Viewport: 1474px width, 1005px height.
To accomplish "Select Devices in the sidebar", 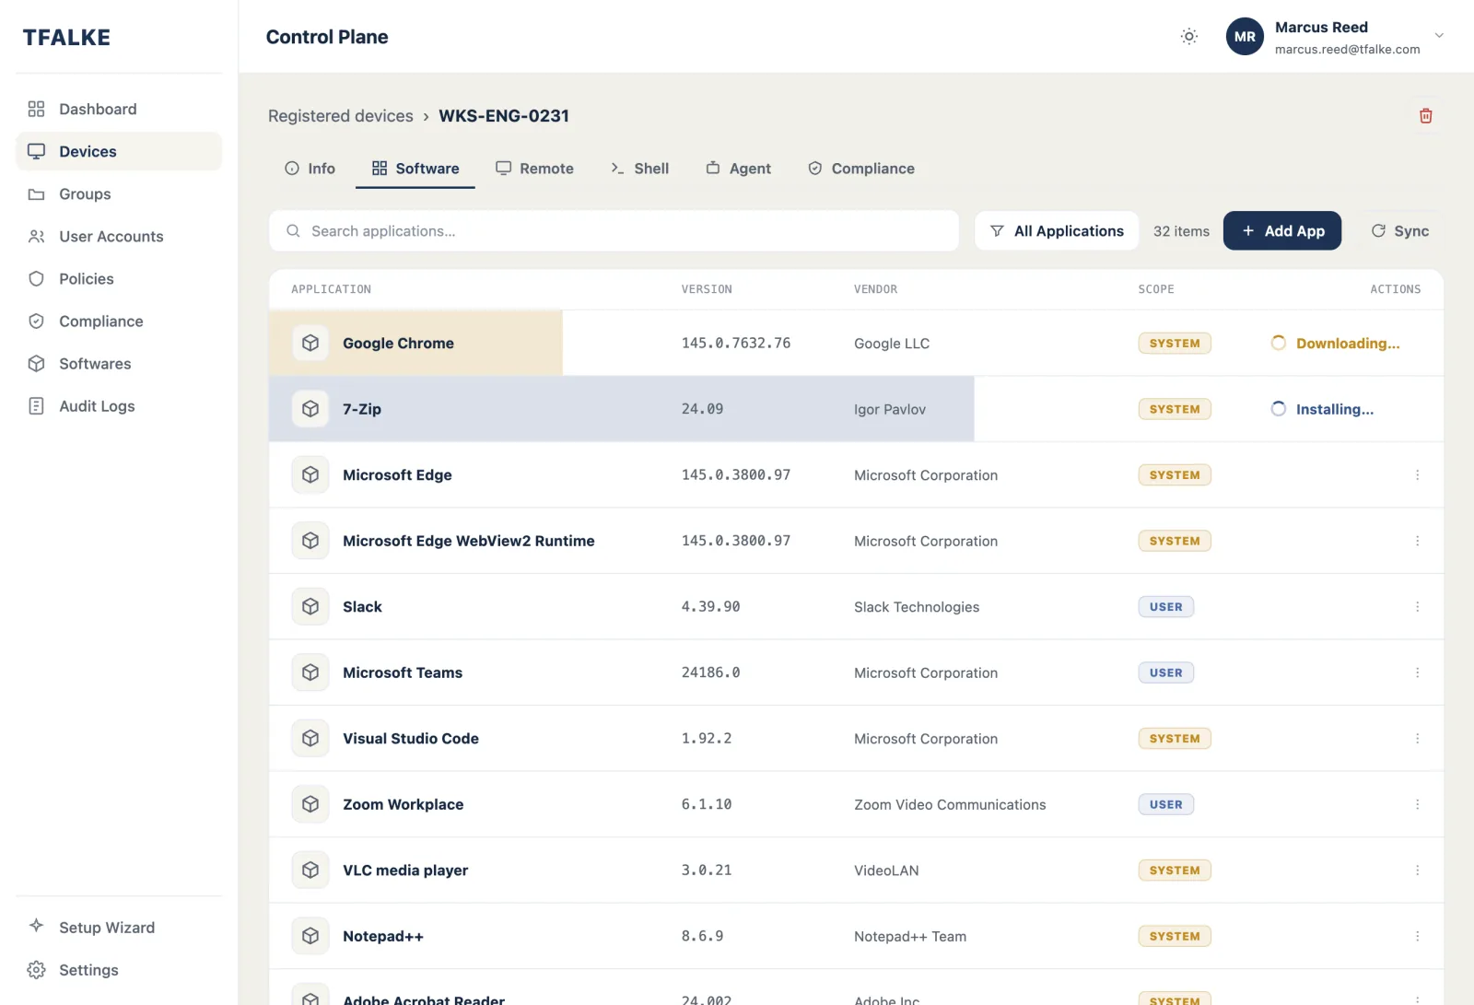I will pyautogui.click(x=119, y=151).
